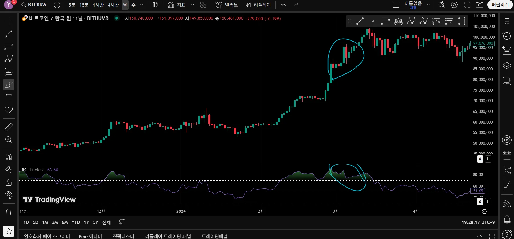Image resolution: width=514 pixels, height=239 pixels.
Task: Open the notifications bell panel
Action: point(507,219)
